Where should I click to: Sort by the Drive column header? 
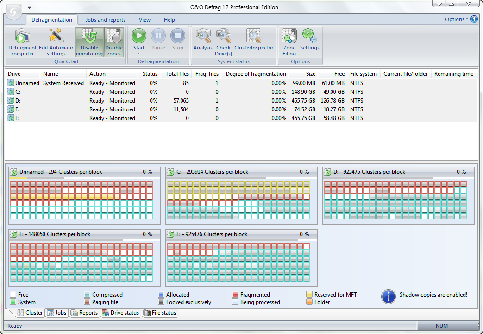(x=23, y=74)
